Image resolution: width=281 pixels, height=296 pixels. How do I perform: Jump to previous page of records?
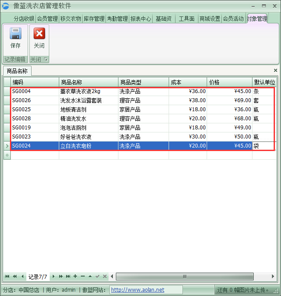point(15,277)
